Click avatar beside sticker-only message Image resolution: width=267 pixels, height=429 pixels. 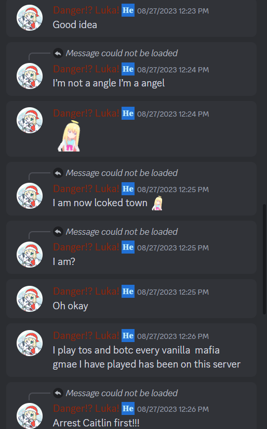tap(30, 120)
